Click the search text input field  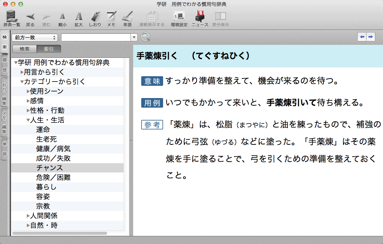tap(96, 38)
